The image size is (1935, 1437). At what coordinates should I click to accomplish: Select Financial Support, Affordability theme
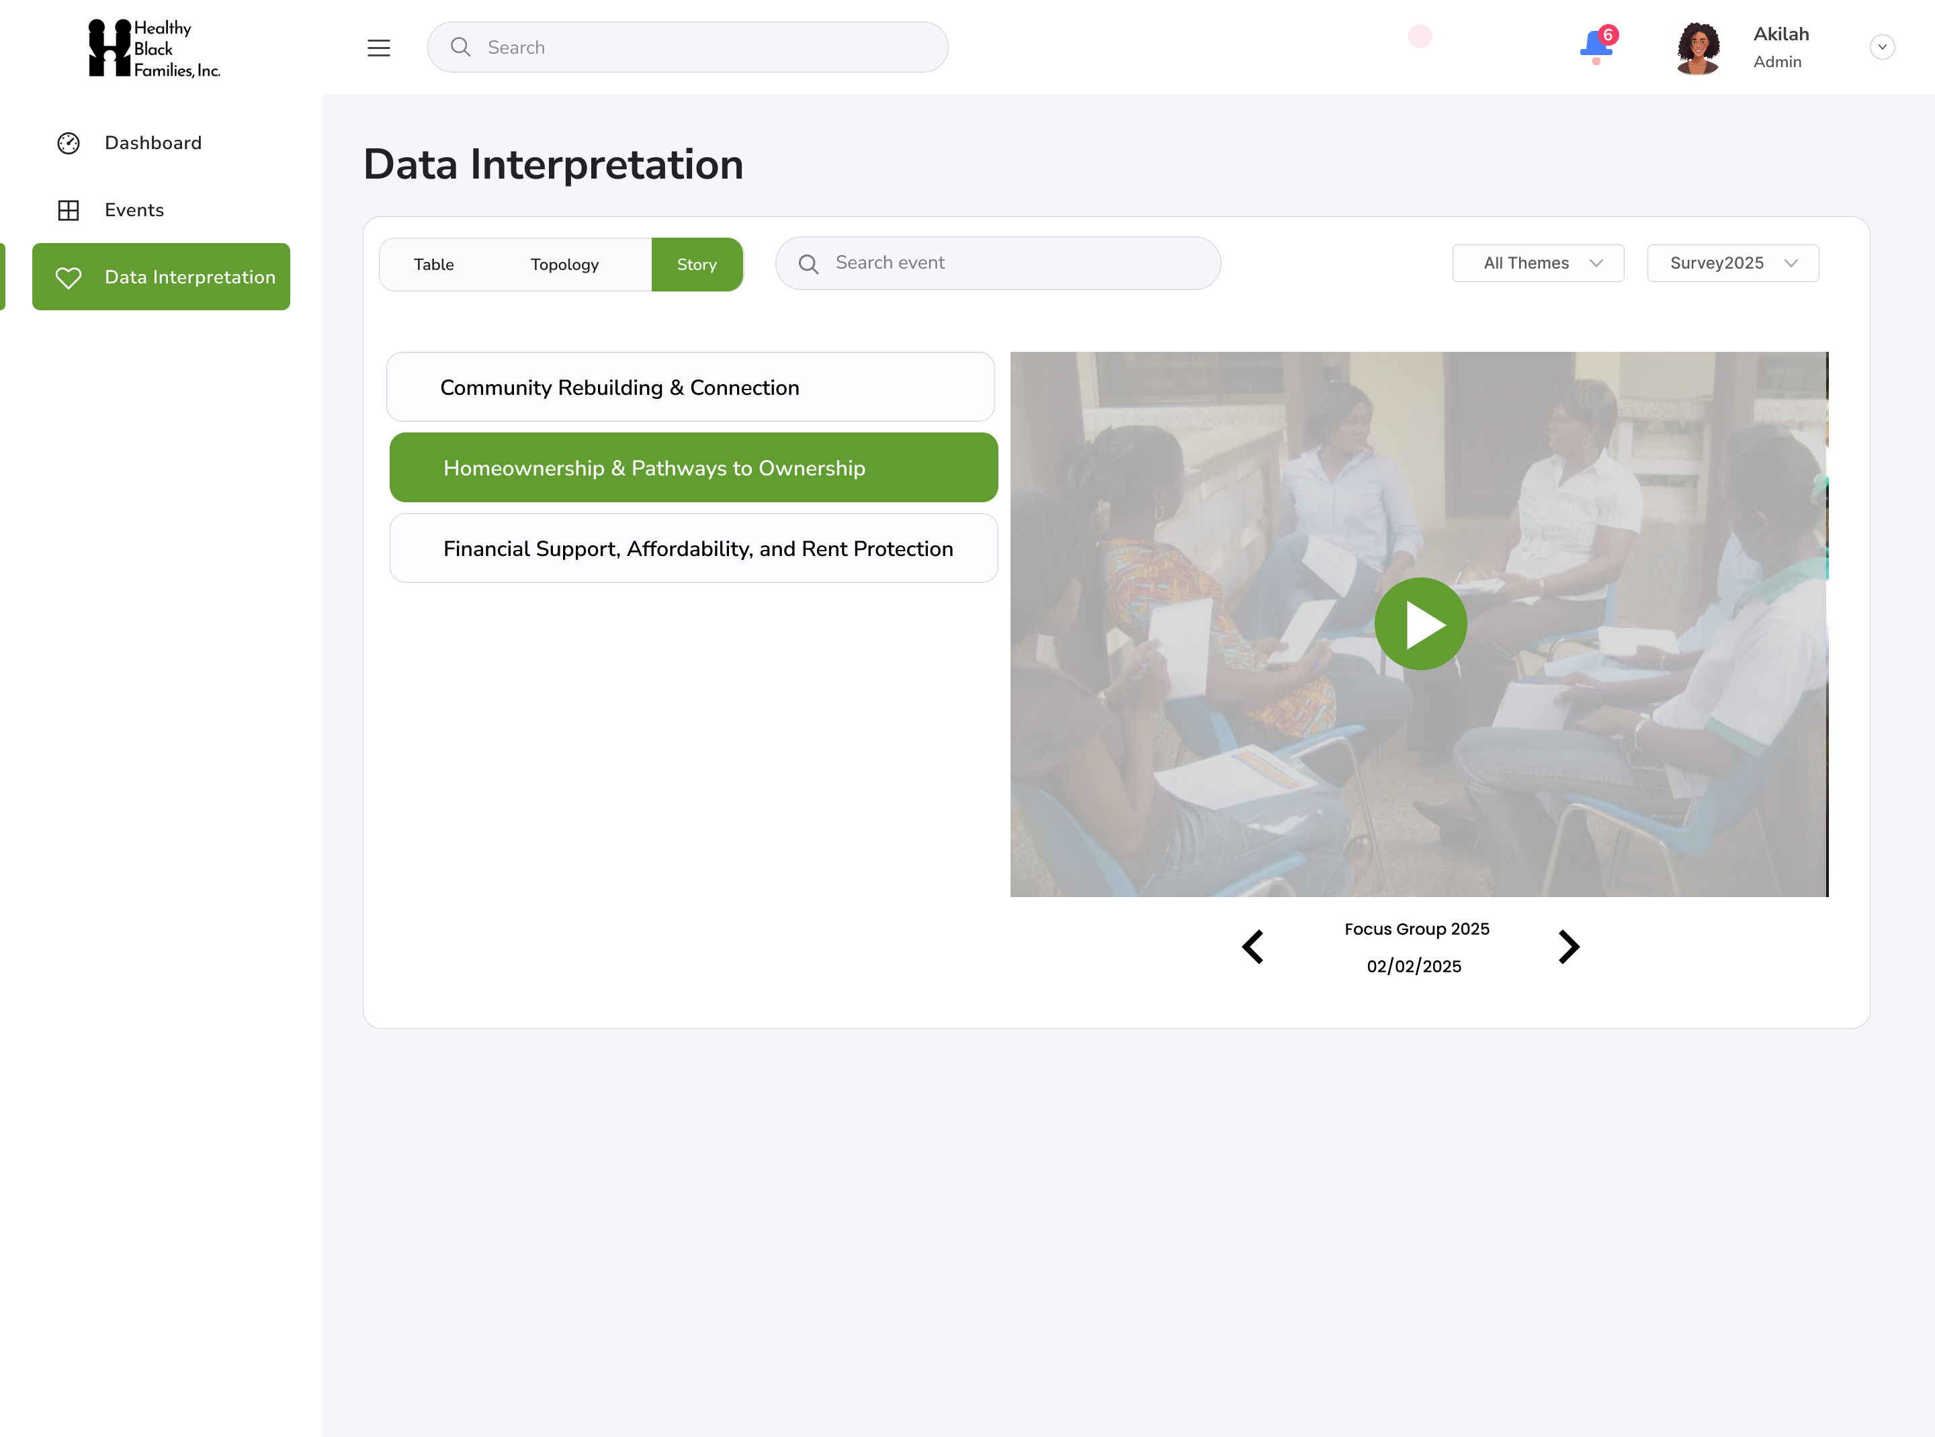(x=693, y=548)
